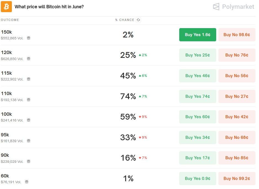This screenshot has width=259, height=189.
Task: Click the Polymarket logo
Action: pos(234,7)
